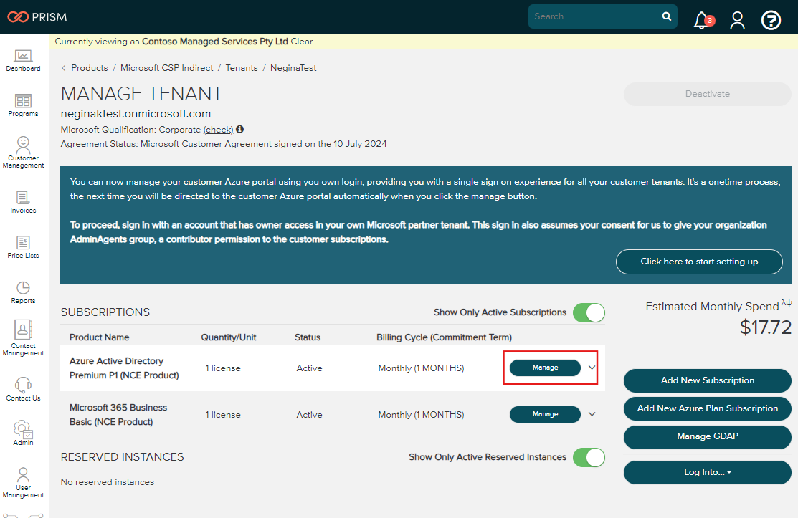Toggle Show Only Active Reserved Instances
798x518 pixels.
tap(589, 457)
